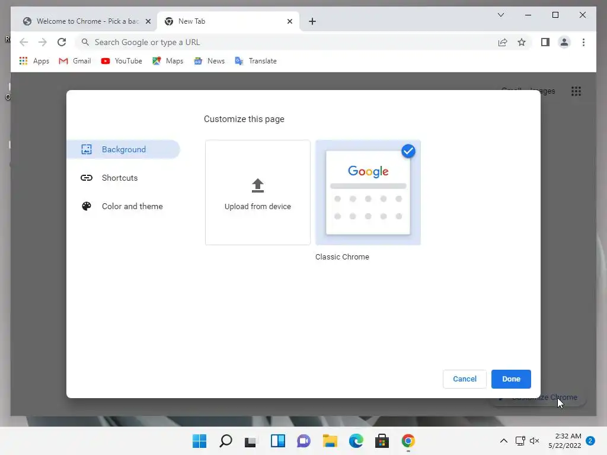Click the browser forward arrow

pyautogui.click(x=43, y=42)
